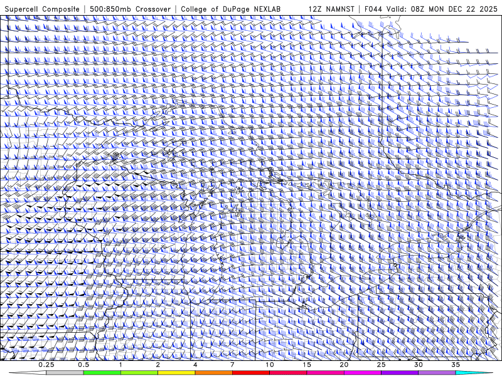The image size is (502, 376).
Task: Click the '0.5' legend value
Action: click(x=83, y=365)
